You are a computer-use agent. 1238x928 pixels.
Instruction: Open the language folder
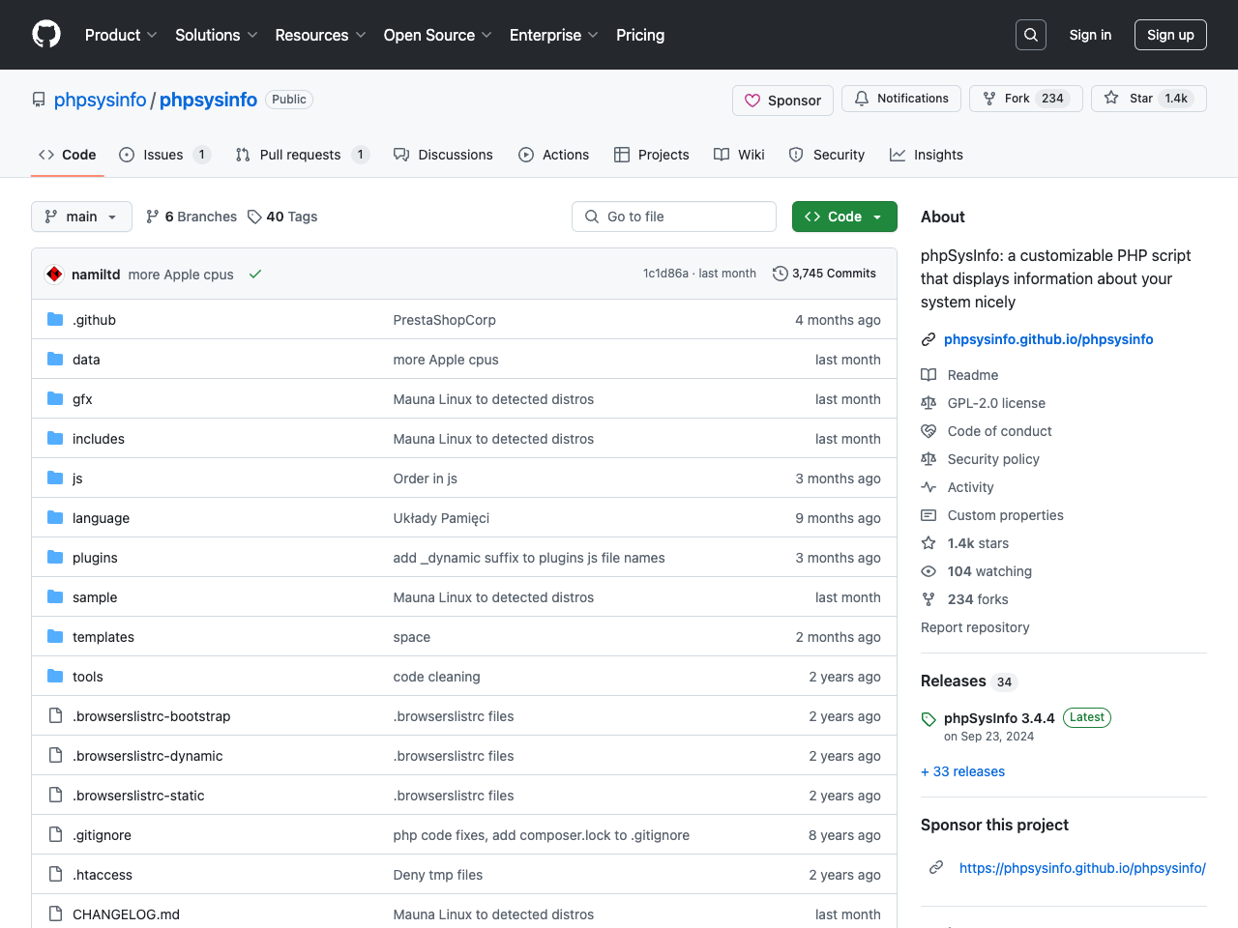pos(101,518)
